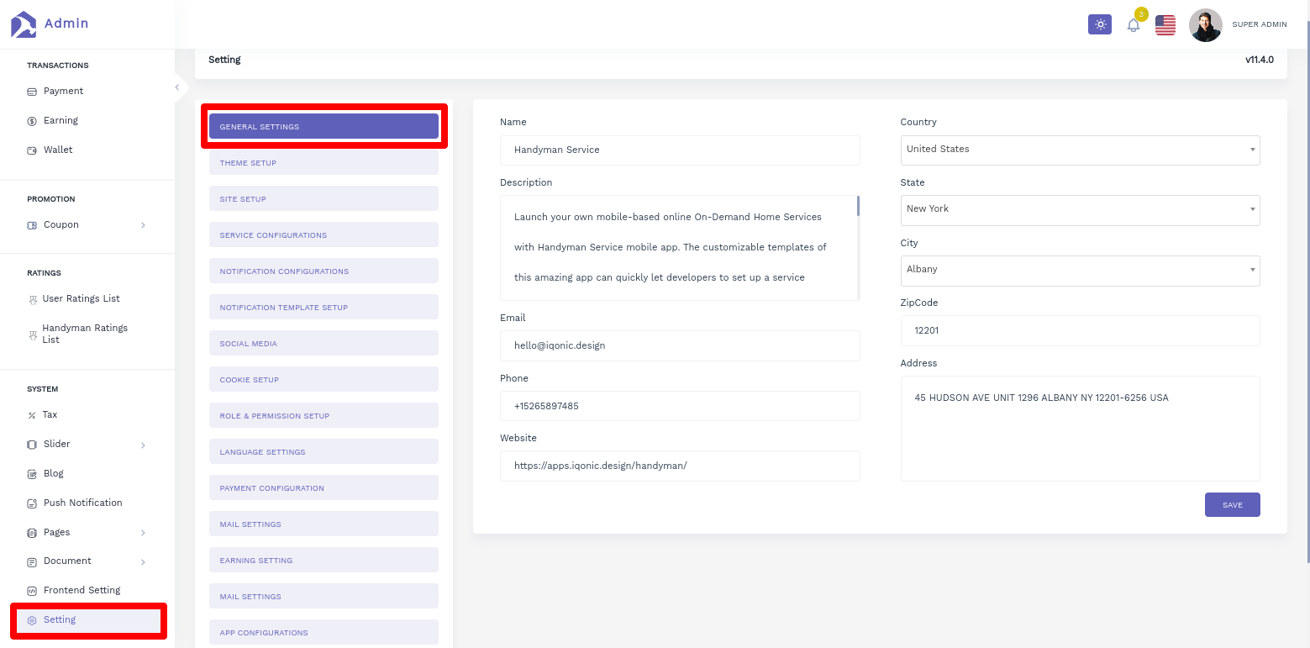
Task: Click the Tax percent icon
Action: [x=32, y=415]
